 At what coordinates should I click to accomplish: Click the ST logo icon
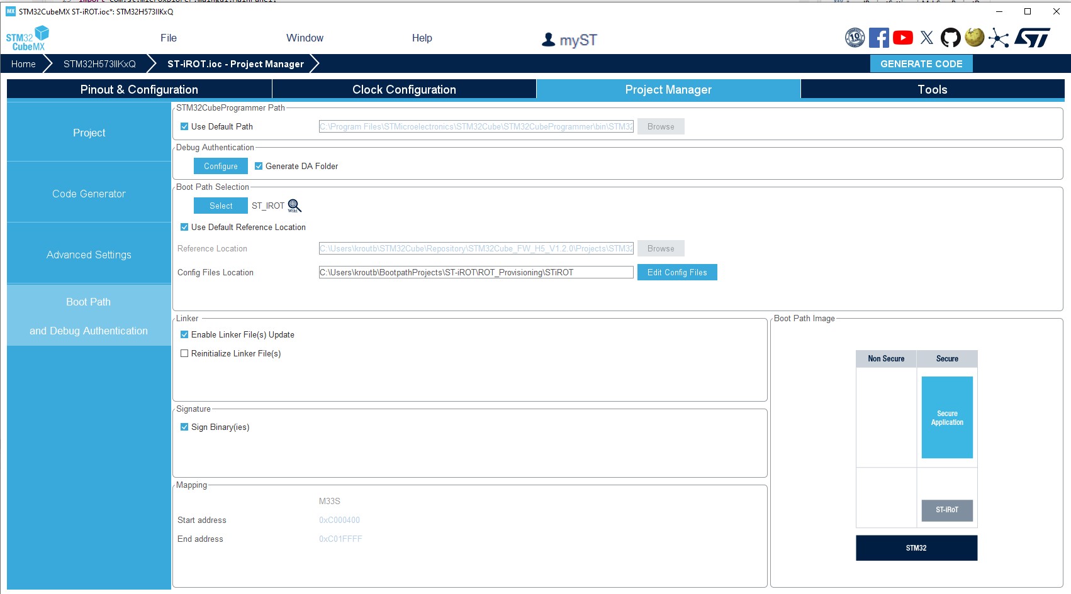coord(1033,38)
